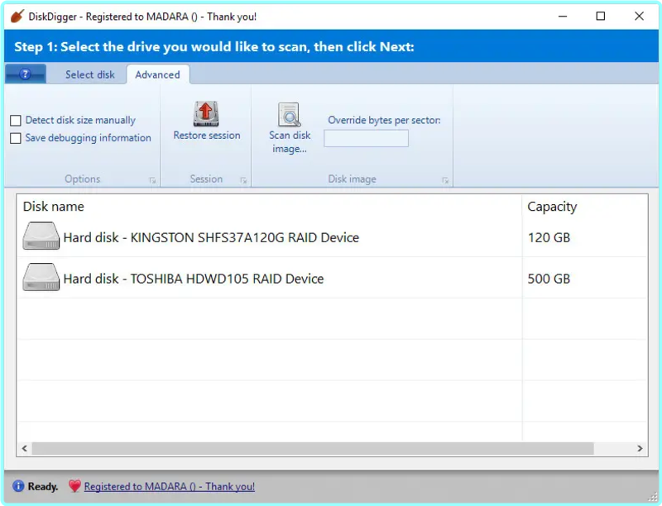Image resolution: width=662 pixels, height=506 pixels.
Task: Click the resize grip in the bottom corner
Action: point(653,496)
